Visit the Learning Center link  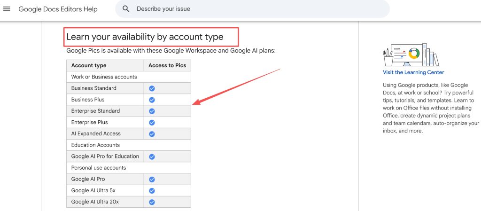pos(413,72)
